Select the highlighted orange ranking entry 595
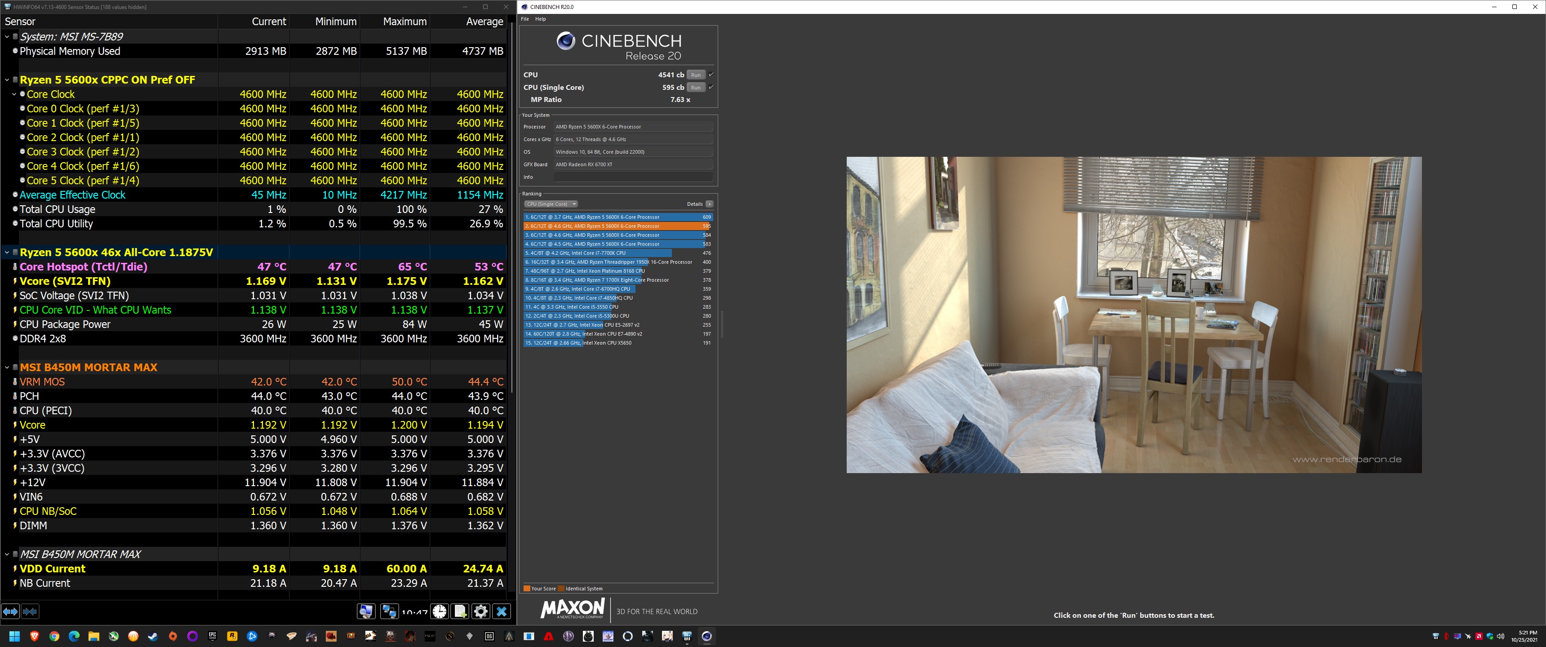This screenshot has height=647, width=1546. pos(618,226)
